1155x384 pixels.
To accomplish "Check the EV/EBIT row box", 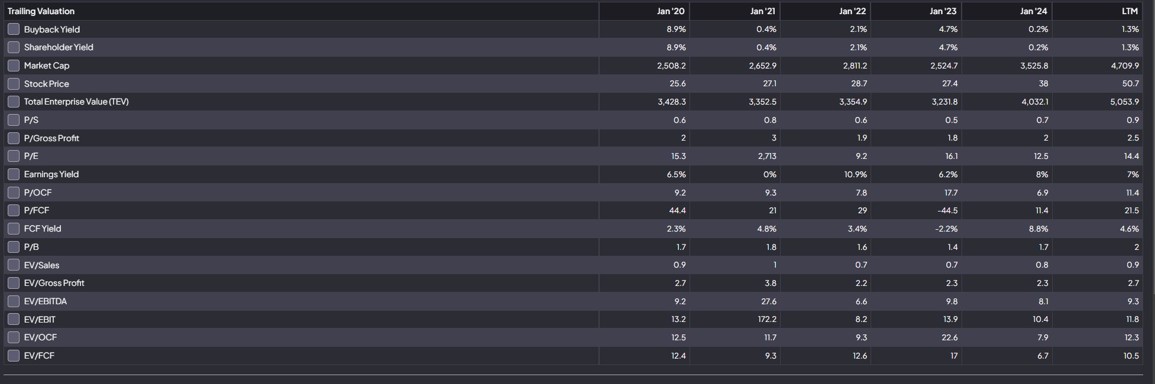I will point(14,320).
